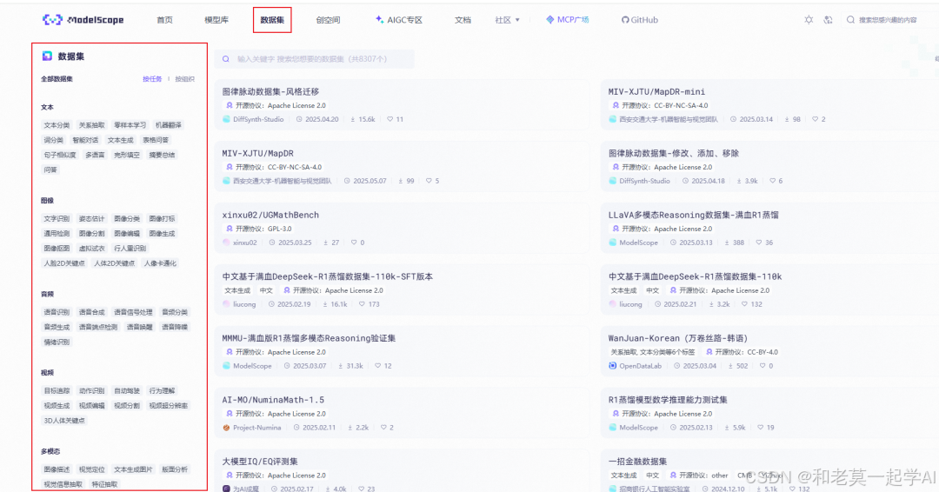939x492 pixels.
Task: Click the top search bar magnifier icon
Action: (x=850, y=20)
